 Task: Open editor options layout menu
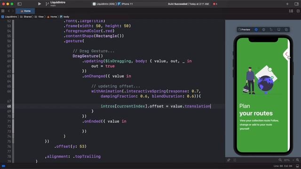(x=291, y=11)
